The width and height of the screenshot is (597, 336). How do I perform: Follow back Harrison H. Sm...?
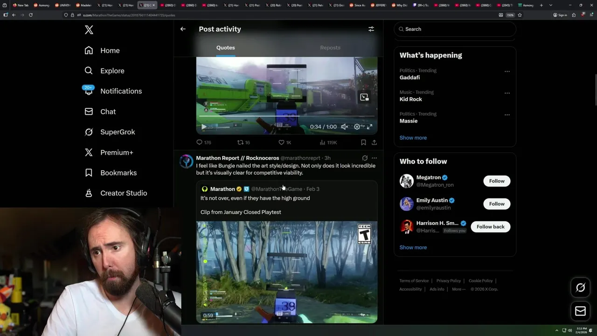tap(490, 227)
